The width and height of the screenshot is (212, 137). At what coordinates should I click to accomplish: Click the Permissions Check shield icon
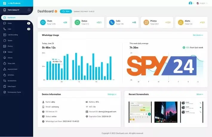pyautogui.click(x=4, y=92)
